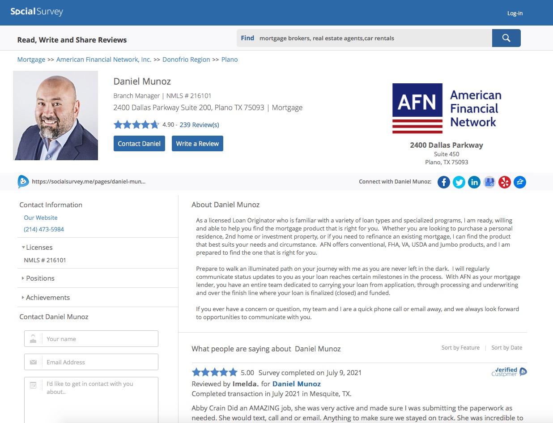Screen dimensions: 553x423
Task: Click Daniel Munoz's profile photo
Action: [x=55, y=115]
